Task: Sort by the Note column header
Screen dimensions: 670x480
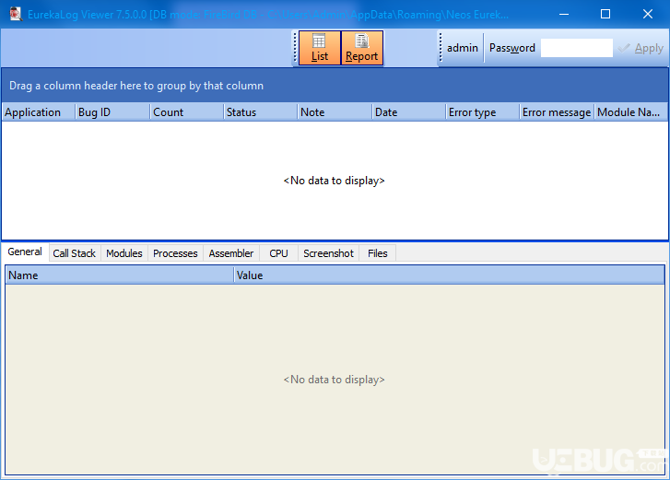Action: 335,112
